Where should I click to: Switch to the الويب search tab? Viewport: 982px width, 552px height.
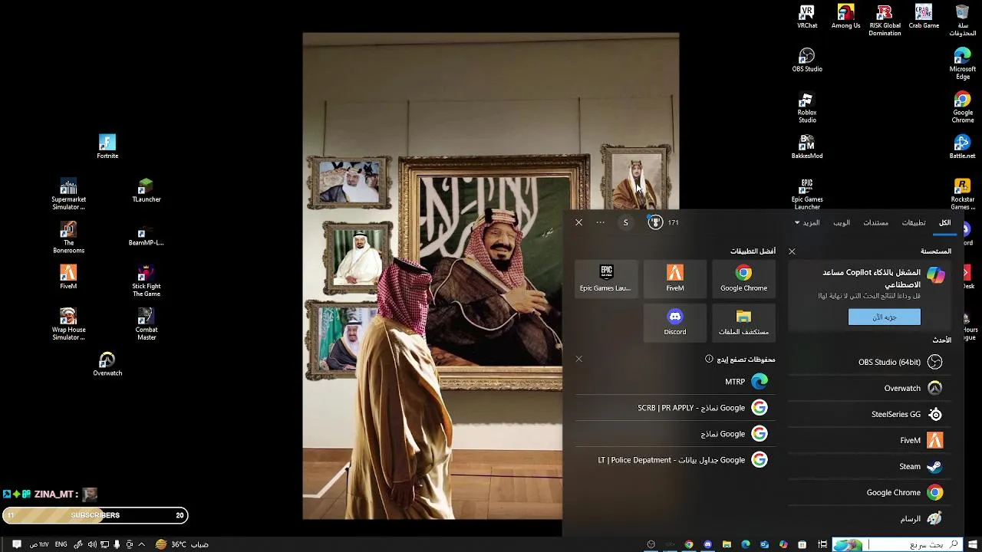coord(842,222)
